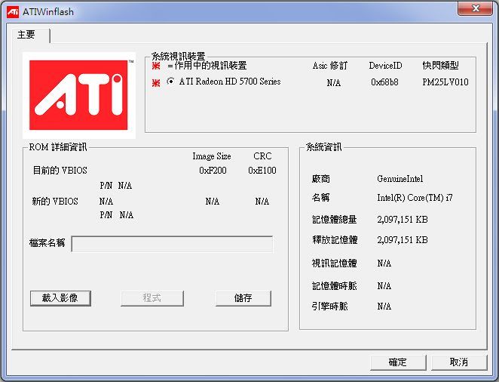Click the 新的 VBIOS label

pyautogui.click(x=55, y=202)
